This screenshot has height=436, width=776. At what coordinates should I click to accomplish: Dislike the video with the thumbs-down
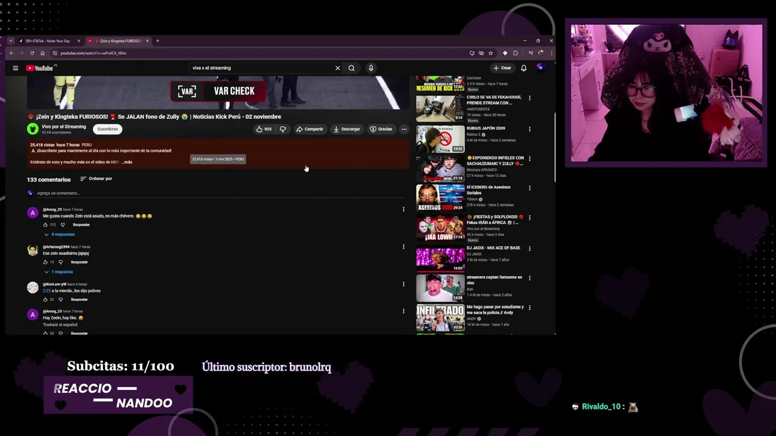tap(283, 129)
